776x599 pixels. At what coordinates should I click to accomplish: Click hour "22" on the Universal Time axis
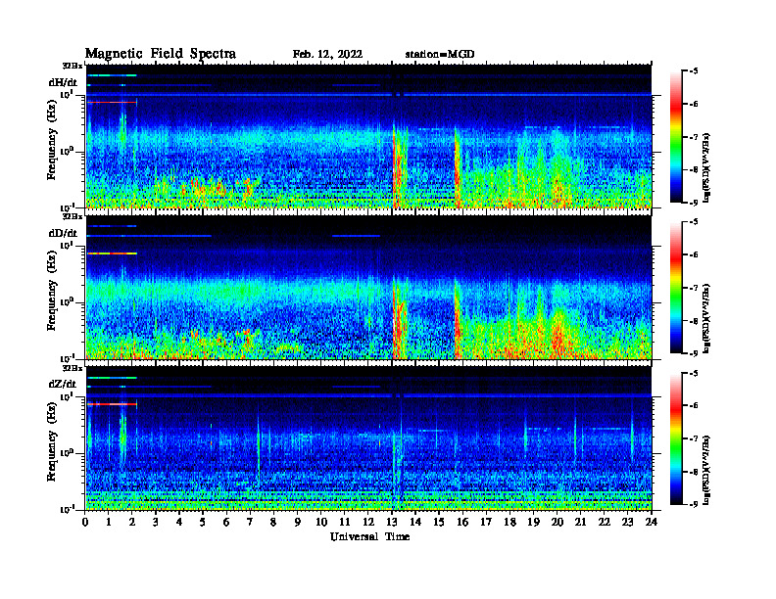click(604, 522)
